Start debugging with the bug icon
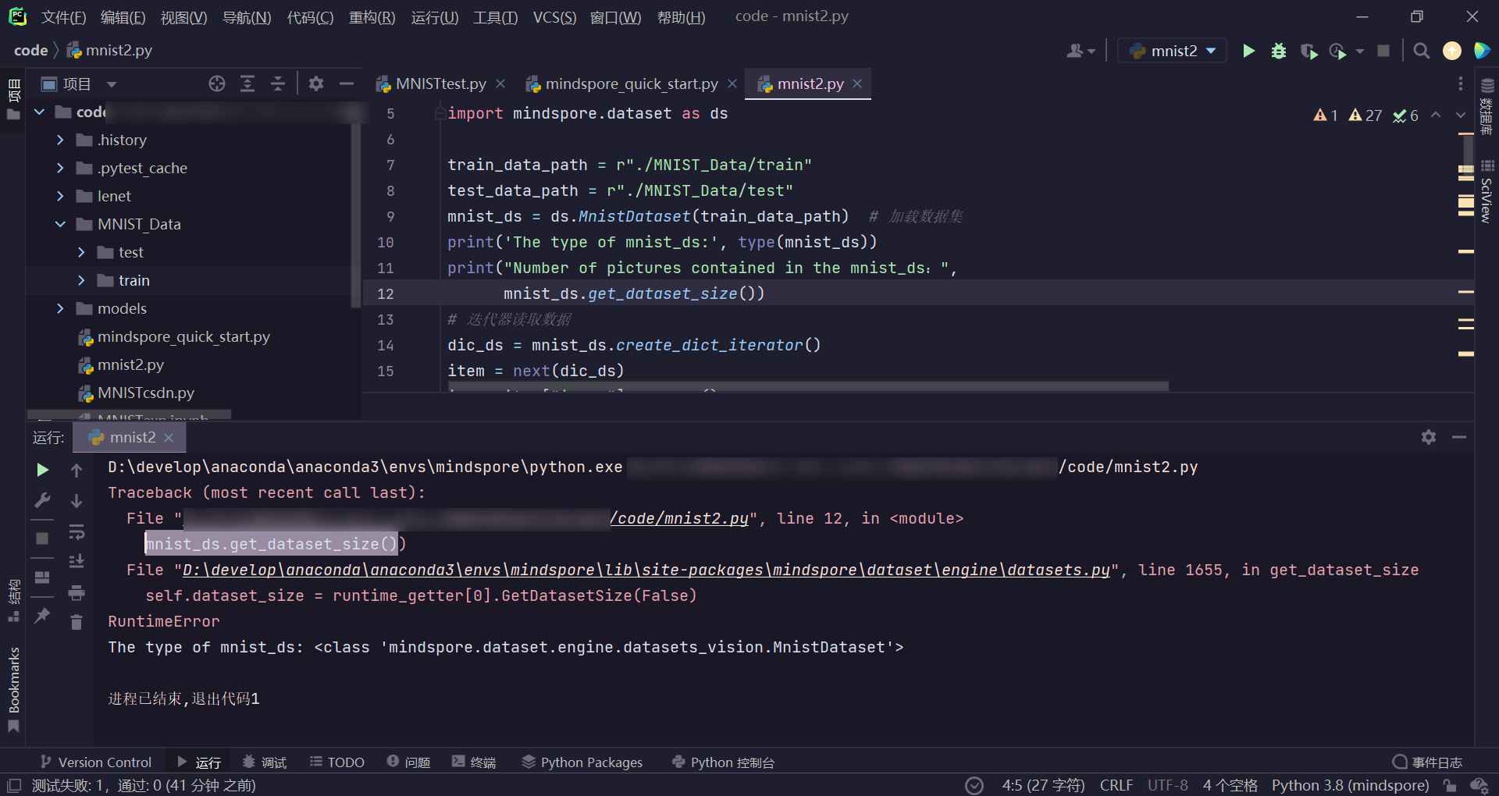Image resolution: width=1499 pixels, height=796 pixels. (1278, 50)
